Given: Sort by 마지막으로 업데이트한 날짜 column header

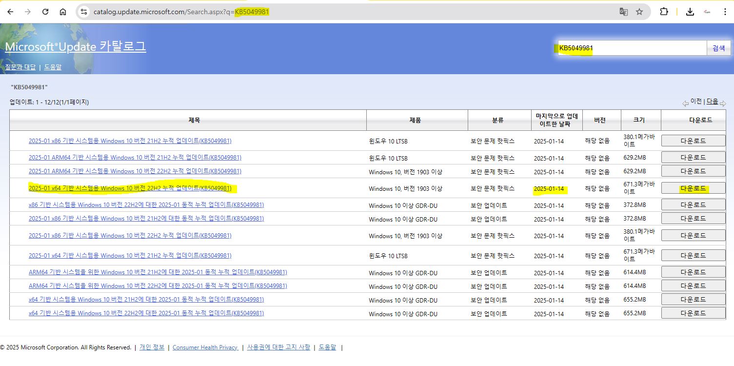Looking at the screenshot, I should [557, 120].
